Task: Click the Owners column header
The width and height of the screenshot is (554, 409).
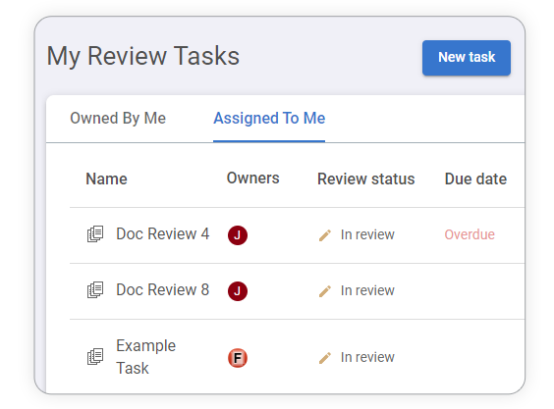Action: click(x=253, y=179)
